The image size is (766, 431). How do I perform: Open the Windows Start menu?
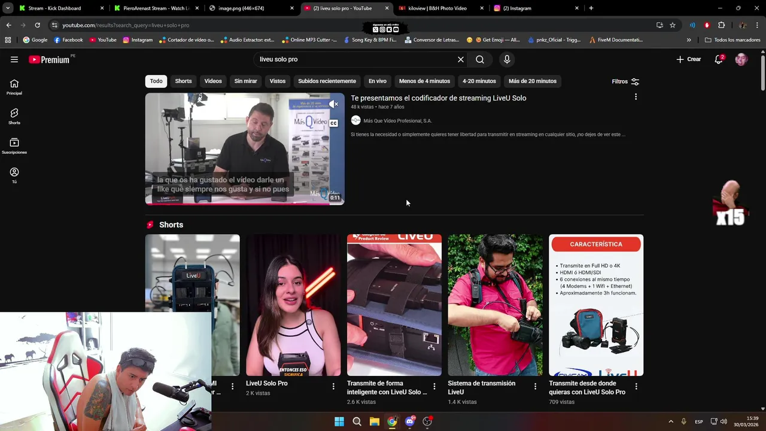coord(339,421)
